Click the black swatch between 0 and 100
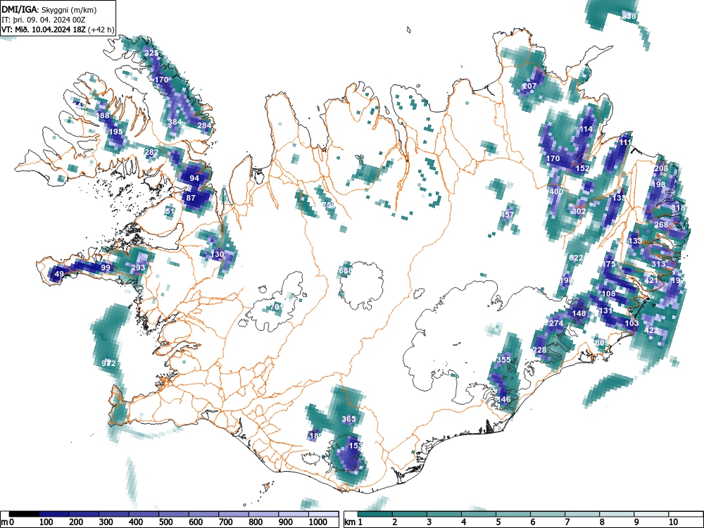The height and width of the screenshot is (528, 704). (24, 514)
